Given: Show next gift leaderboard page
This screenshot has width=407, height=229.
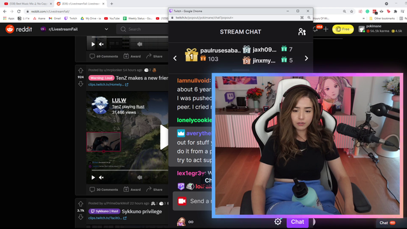Looking at the screenshot, I should coord(307,58).
